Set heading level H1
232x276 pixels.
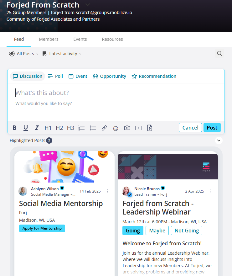coord(48,128)
